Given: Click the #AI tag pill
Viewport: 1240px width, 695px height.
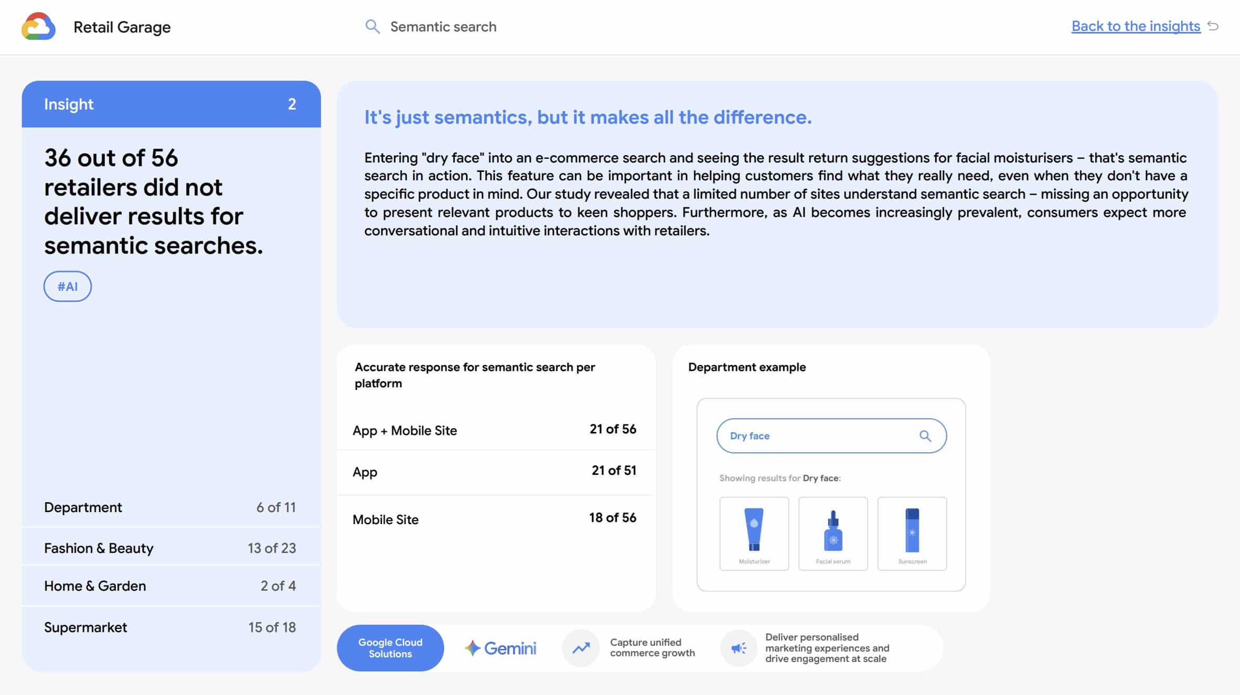Looking at the screenshot, I should [68, 286].
